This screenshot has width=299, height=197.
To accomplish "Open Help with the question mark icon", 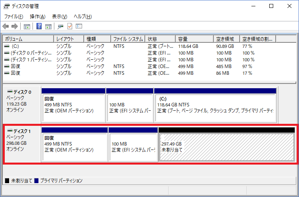I will (39, 27).
